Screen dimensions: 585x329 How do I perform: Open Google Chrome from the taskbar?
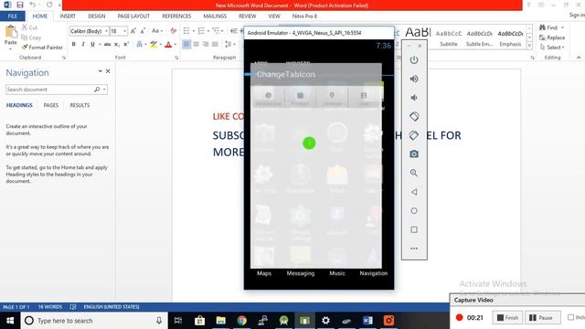[241, 321]
